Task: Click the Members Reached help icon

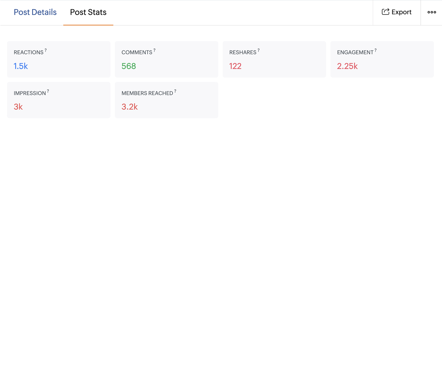Action: click(175, 91)
